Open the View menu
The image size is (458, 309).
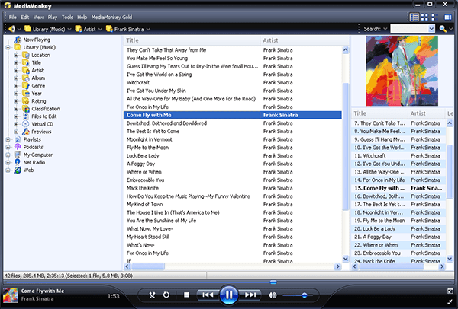pos(39,18)
